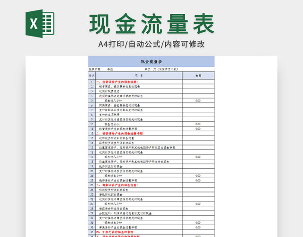The image size is (303, 237).
Task: Click the 0.00 amount in row 11
Action: click(198, 128)
